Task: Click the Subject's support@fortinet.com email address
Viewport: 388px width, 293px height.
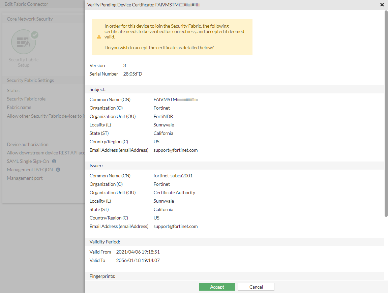Action: [x=175, y=150]
